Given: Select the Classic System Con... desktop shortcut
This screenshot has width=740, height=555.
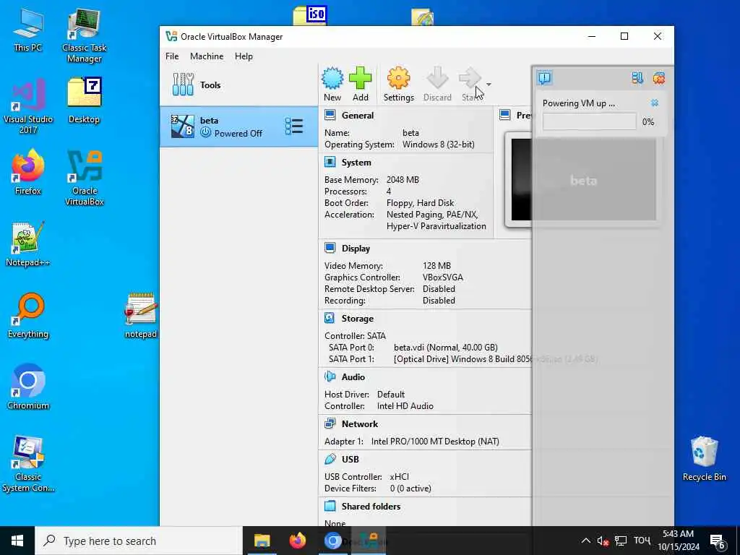Looking at the screenshot, I should tap(28, 464).
